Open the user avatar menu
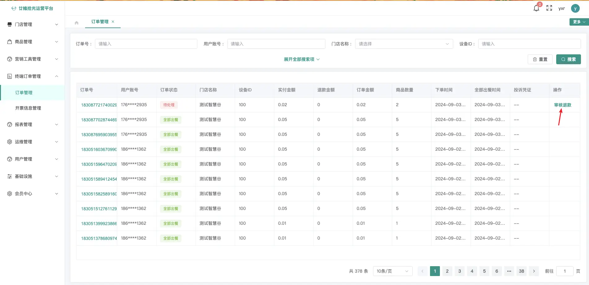 coord(575,9)
